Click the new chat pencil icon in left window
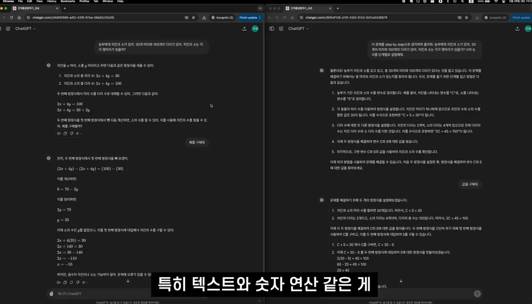The width and height of the screenshot is (532, 304). pos(8,29)
